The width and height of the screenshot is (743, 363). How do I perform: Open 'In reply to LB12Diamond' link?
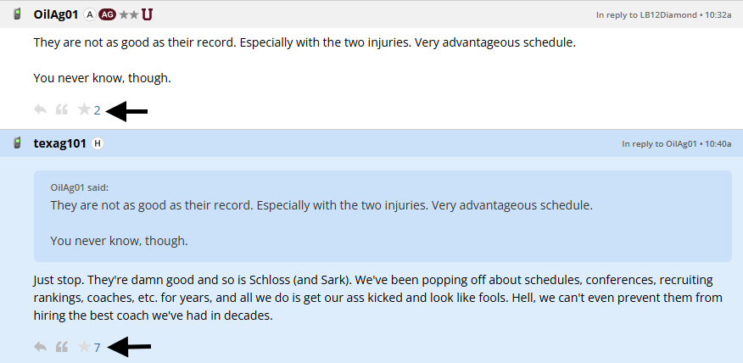[646, 15]
